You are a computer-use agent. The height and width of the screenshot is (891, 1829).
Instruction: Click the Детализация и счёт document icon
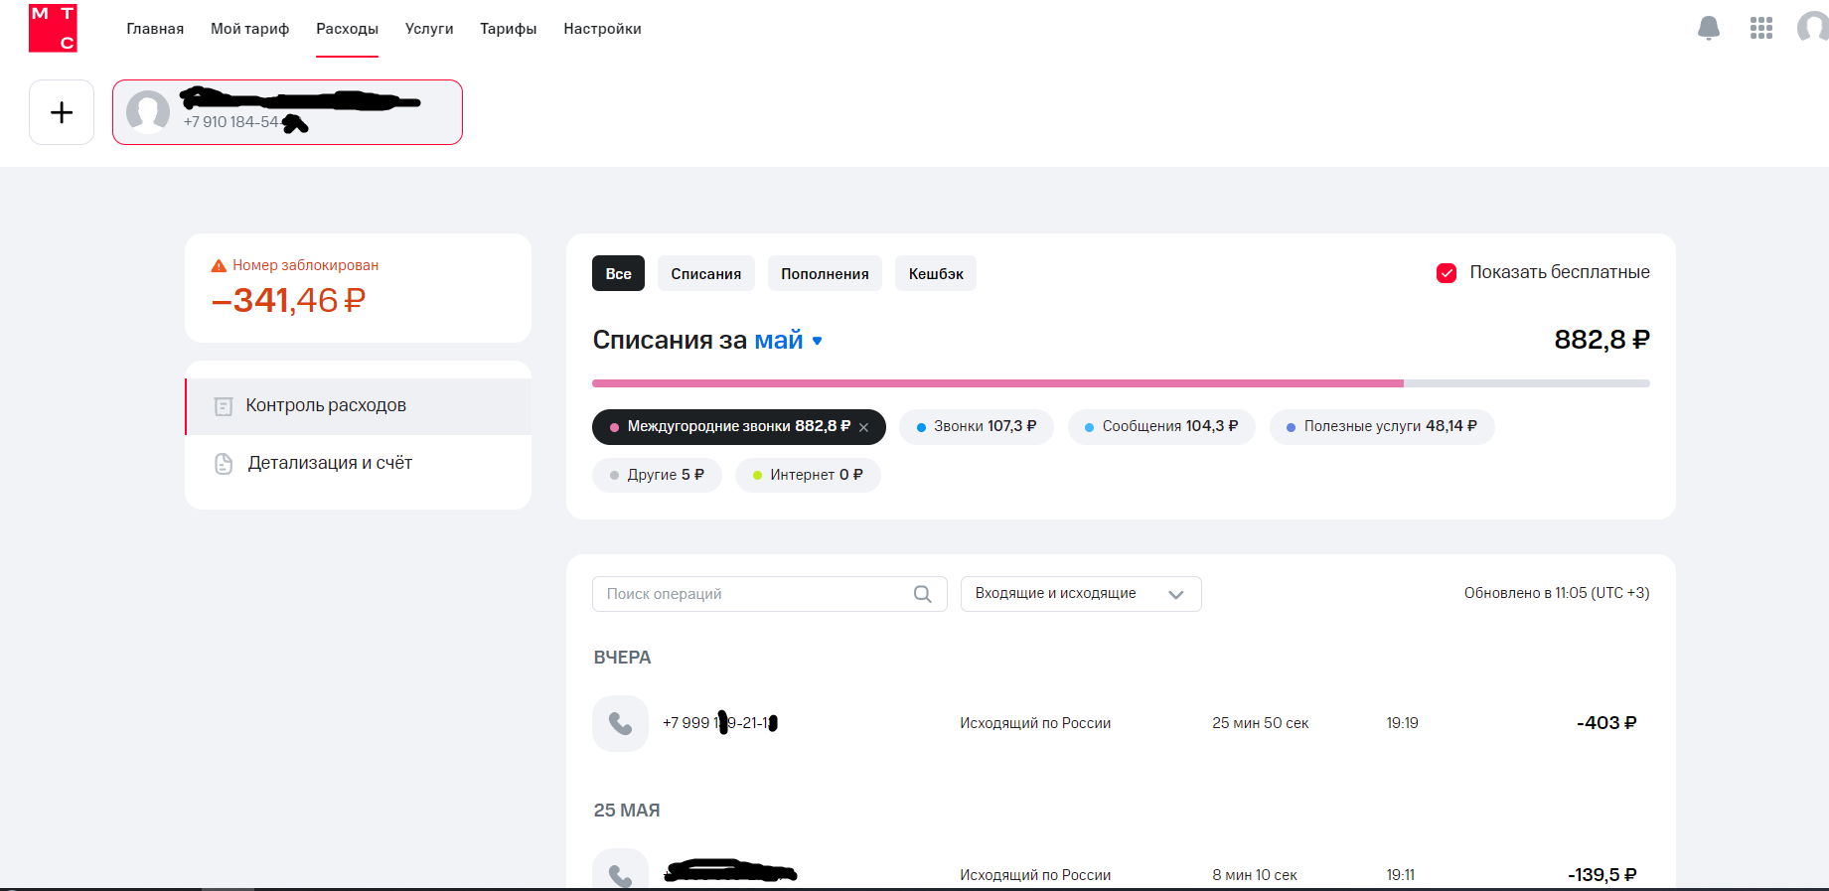click(224, 463)
